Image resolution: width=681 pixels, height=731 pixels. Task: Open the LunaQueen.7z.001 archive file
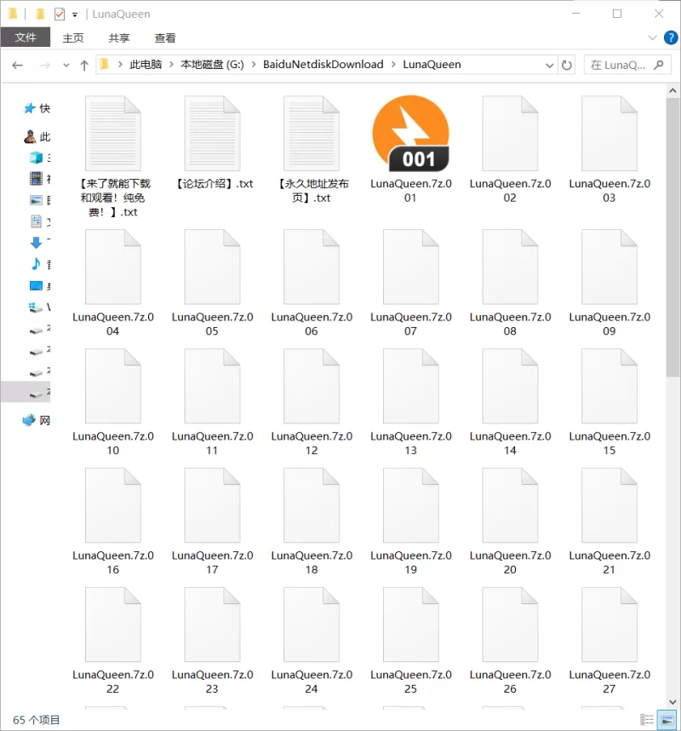410,135
